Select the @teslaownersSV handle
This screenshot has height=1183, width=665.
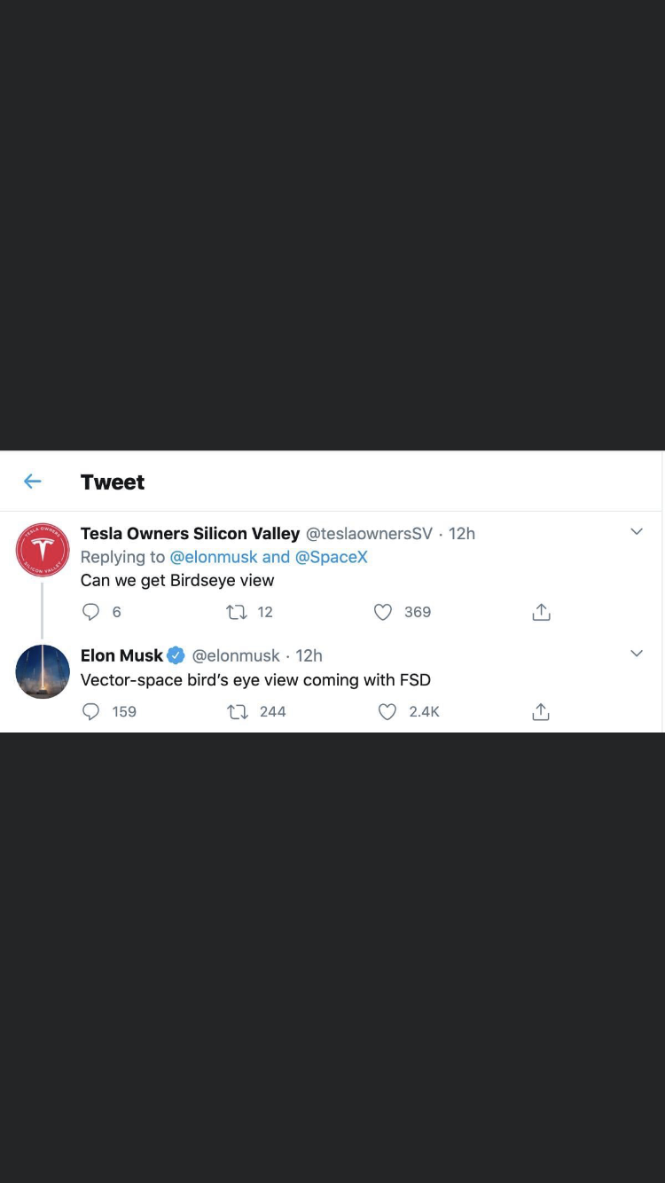pyautogui.click(x=370, y=533)
